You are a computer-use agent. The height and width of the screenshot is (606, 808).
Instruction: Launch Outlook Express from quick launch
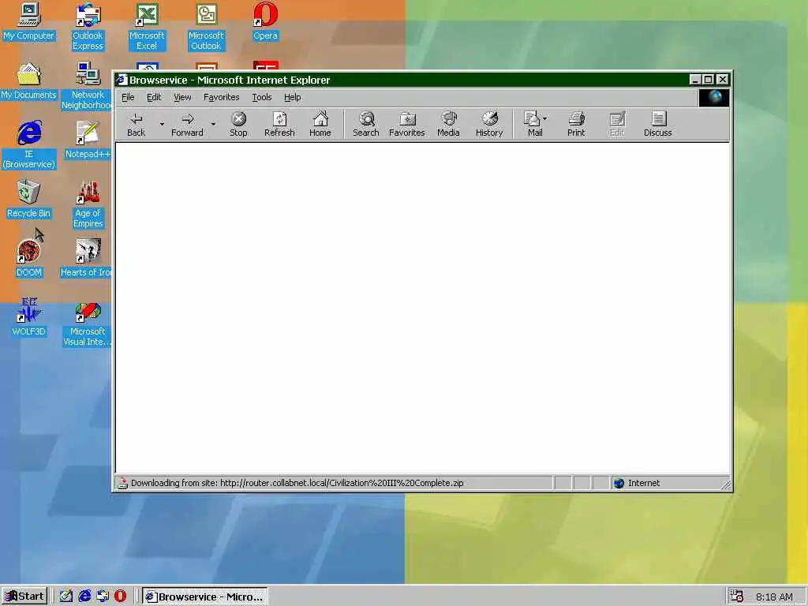(103, 597)
